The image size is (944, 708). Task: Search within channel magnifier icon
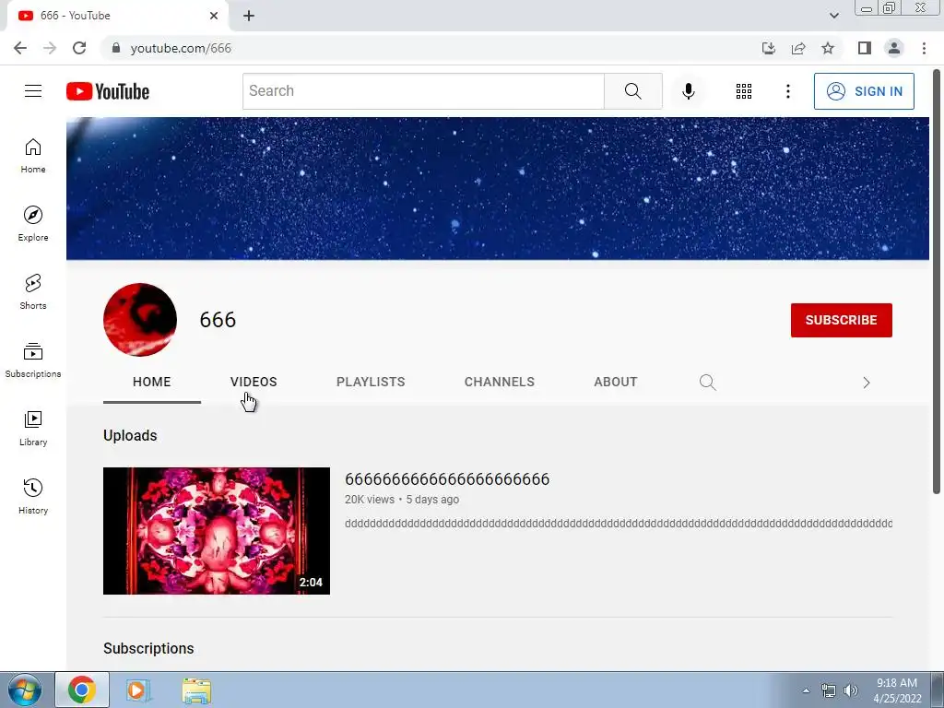coord(707,383)
